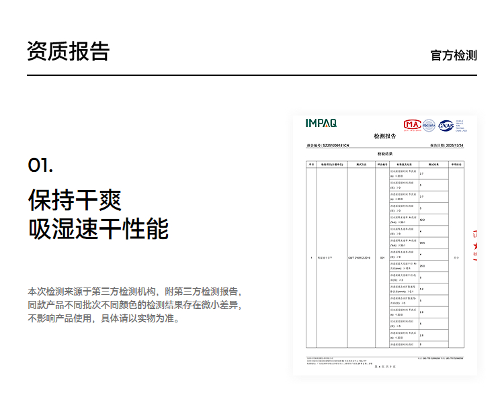The image size is (504, 399).
Task: Click the line starting "同款产品不同批次"
Action: pos(134,305)
